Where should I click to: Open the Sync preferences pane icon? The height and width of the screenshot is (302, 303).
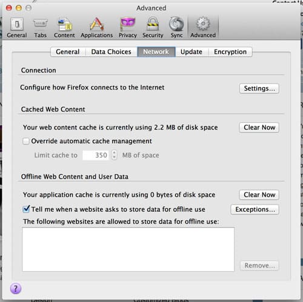(176, 28)
